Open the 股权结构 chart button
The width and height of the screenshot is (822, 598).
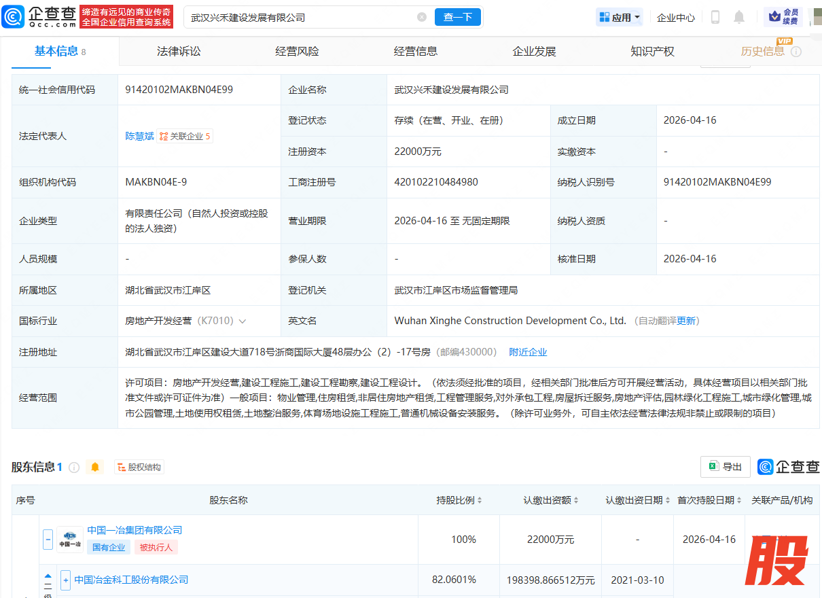click(139, 467)
